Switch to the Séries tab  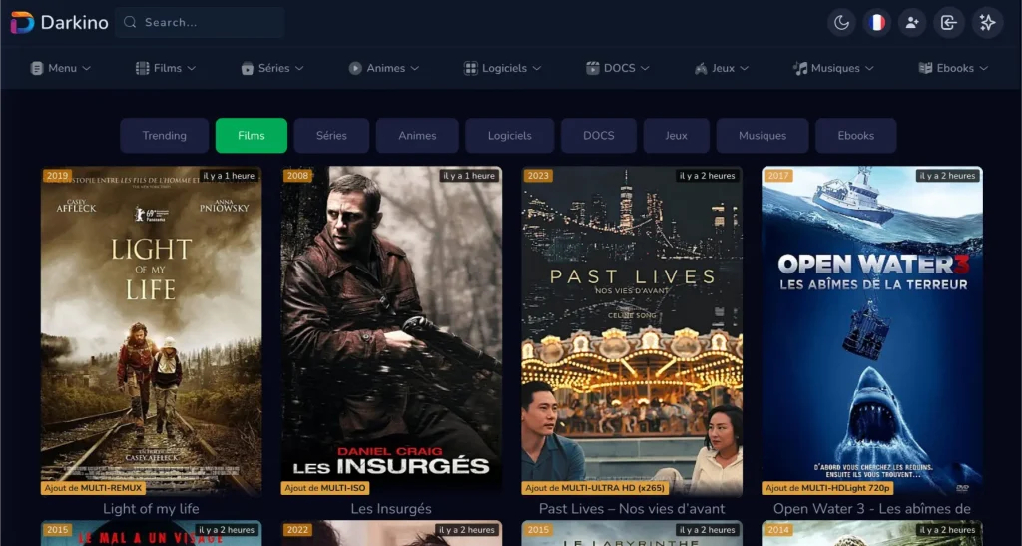pos(331,136)
